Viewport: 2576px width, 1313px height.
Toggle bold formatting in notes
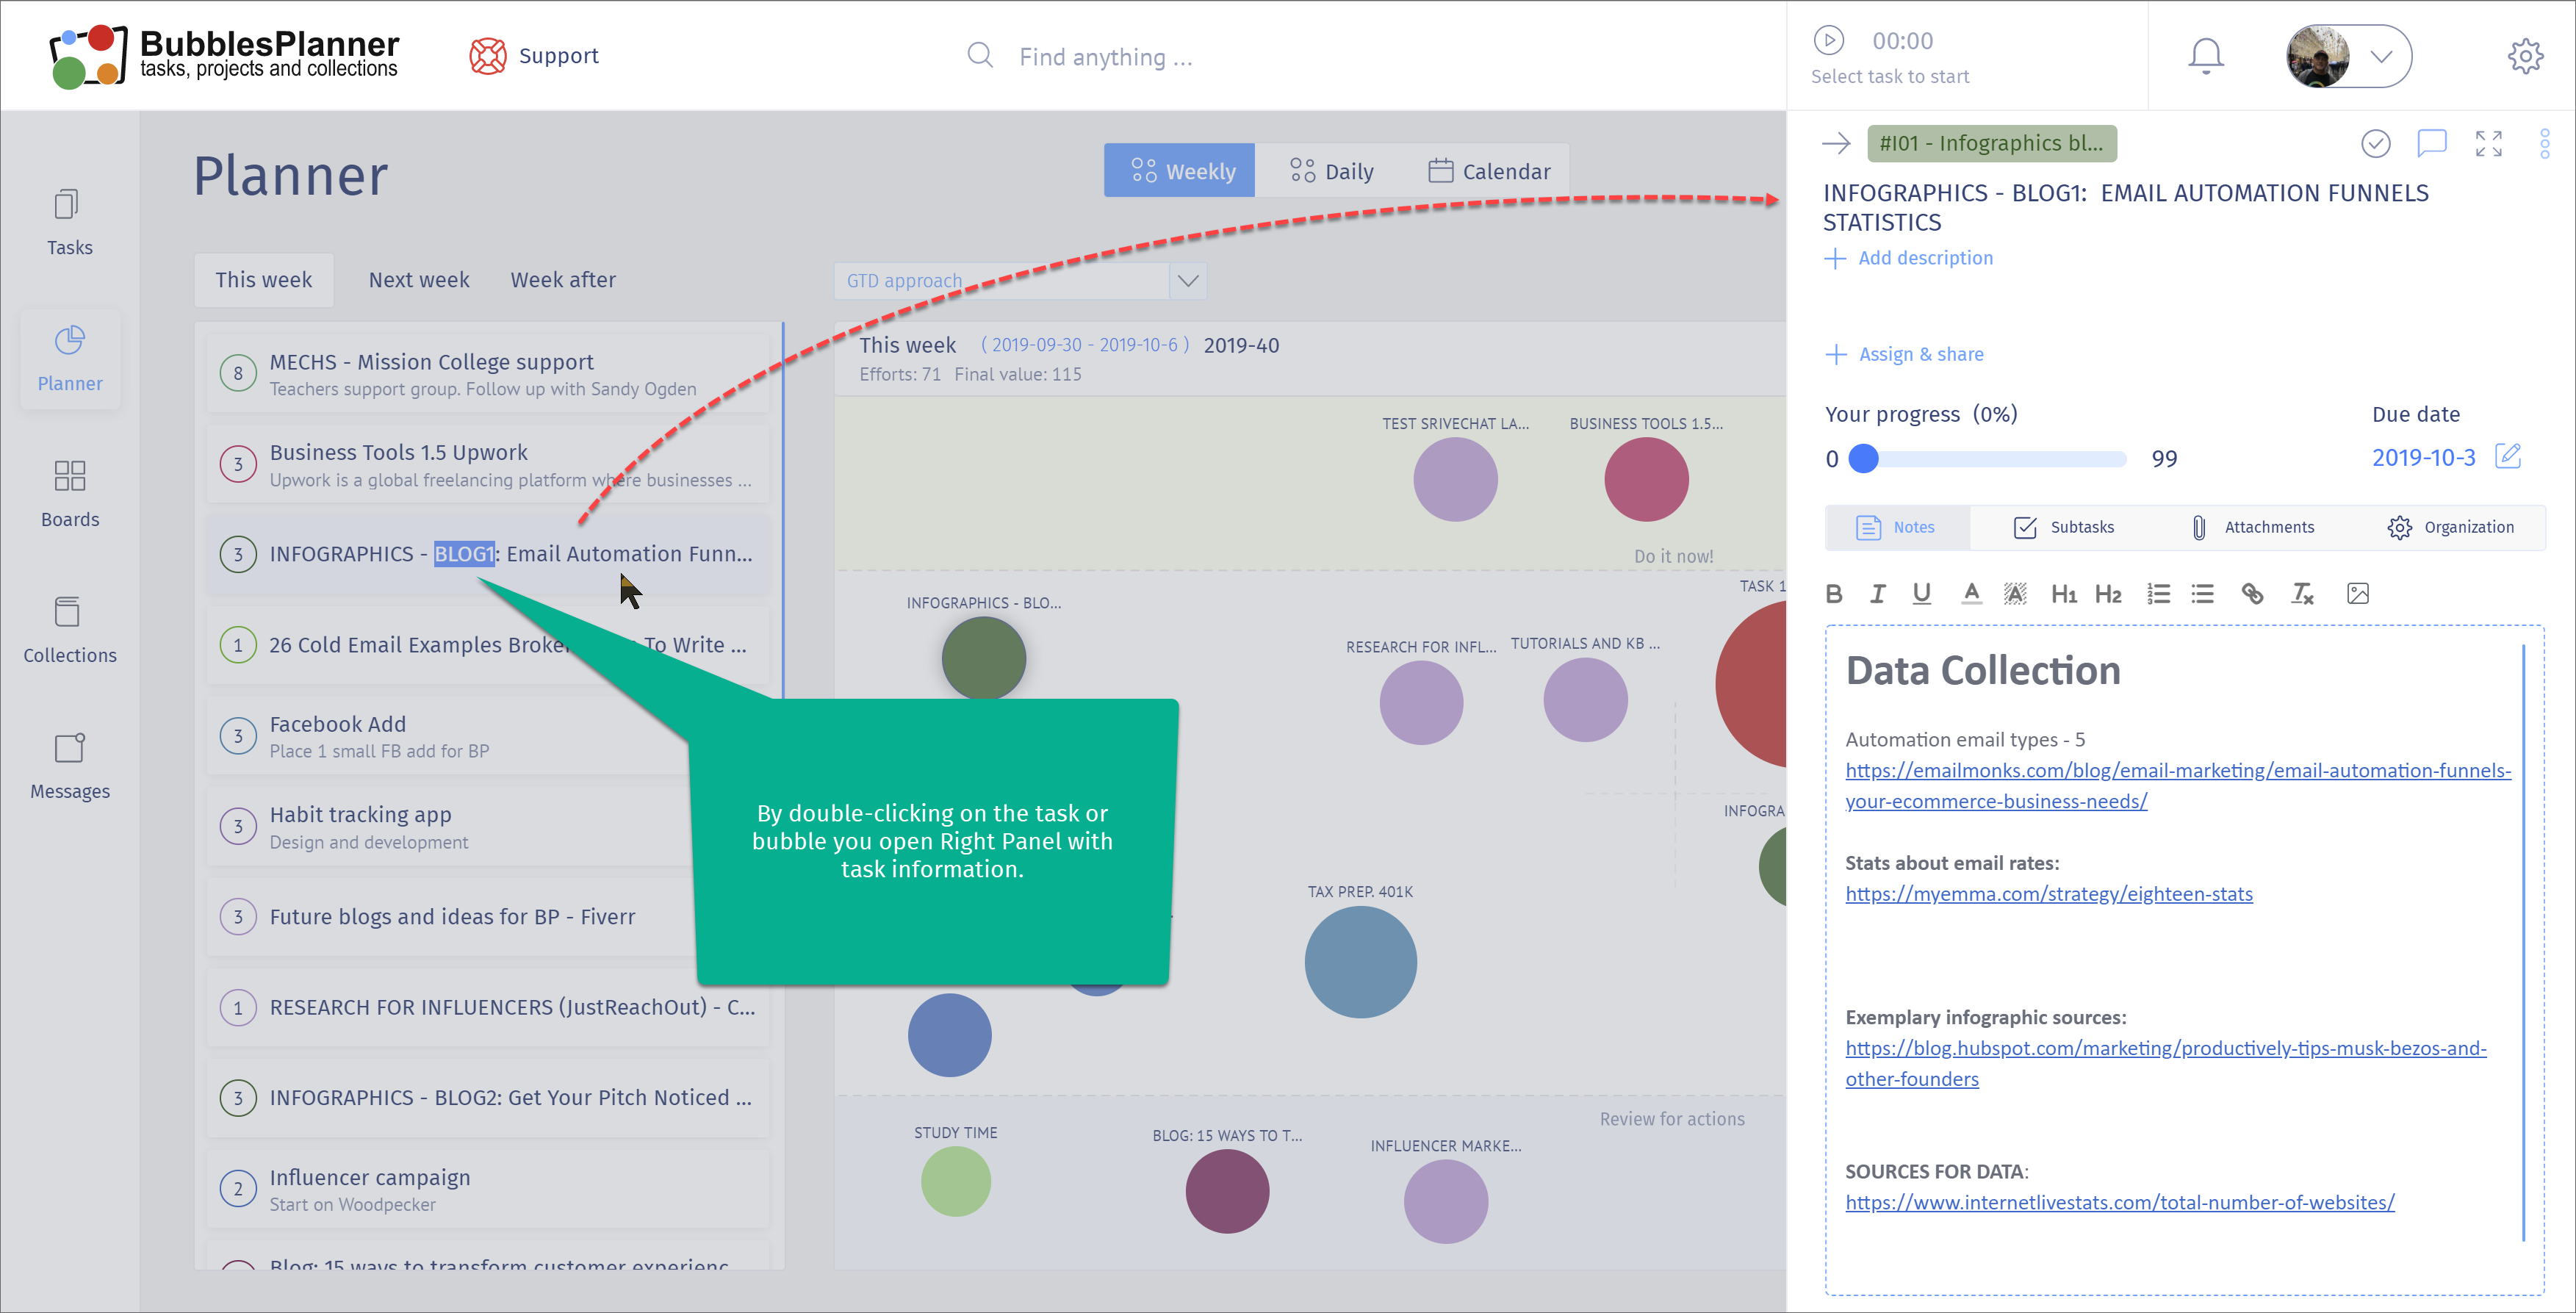point(1833,593)
